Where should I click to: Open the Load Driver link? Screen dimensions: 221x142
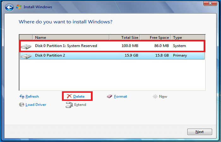pos(36,105)
